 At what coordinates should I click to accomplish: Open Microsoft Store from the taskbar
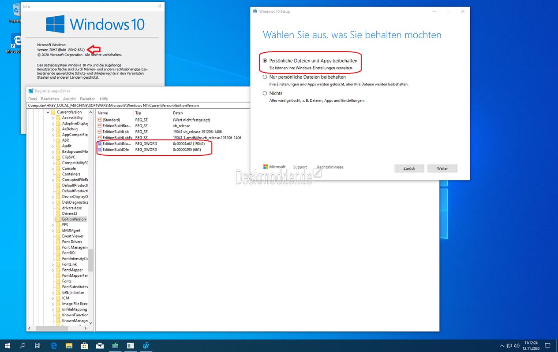pos(84,345)
